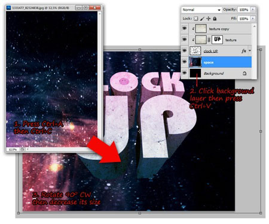
Task: Toggle Lock position move icon
Action: point(209,19)
